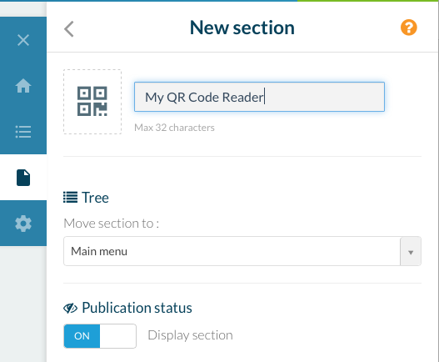Open the home icon in sidebar
The image size is (439, 362).
click(23, 86)
